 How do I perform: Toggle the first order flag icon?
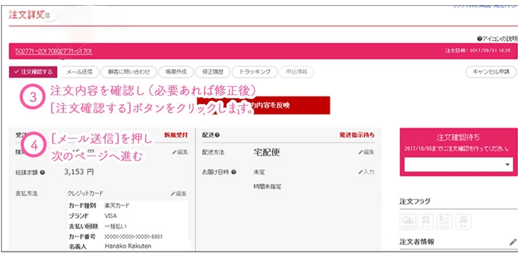tap(408, 221)
